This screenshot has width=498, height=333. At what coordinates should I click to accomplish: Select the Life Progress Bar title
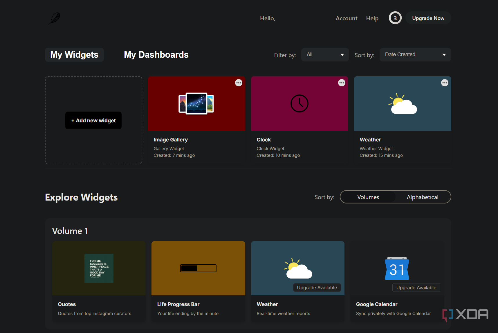[x=178, y=304]
